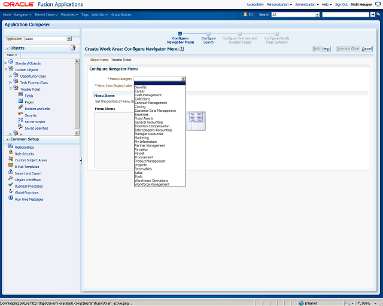Open the Navigator menu
The image size is (383, 306).
23,14
